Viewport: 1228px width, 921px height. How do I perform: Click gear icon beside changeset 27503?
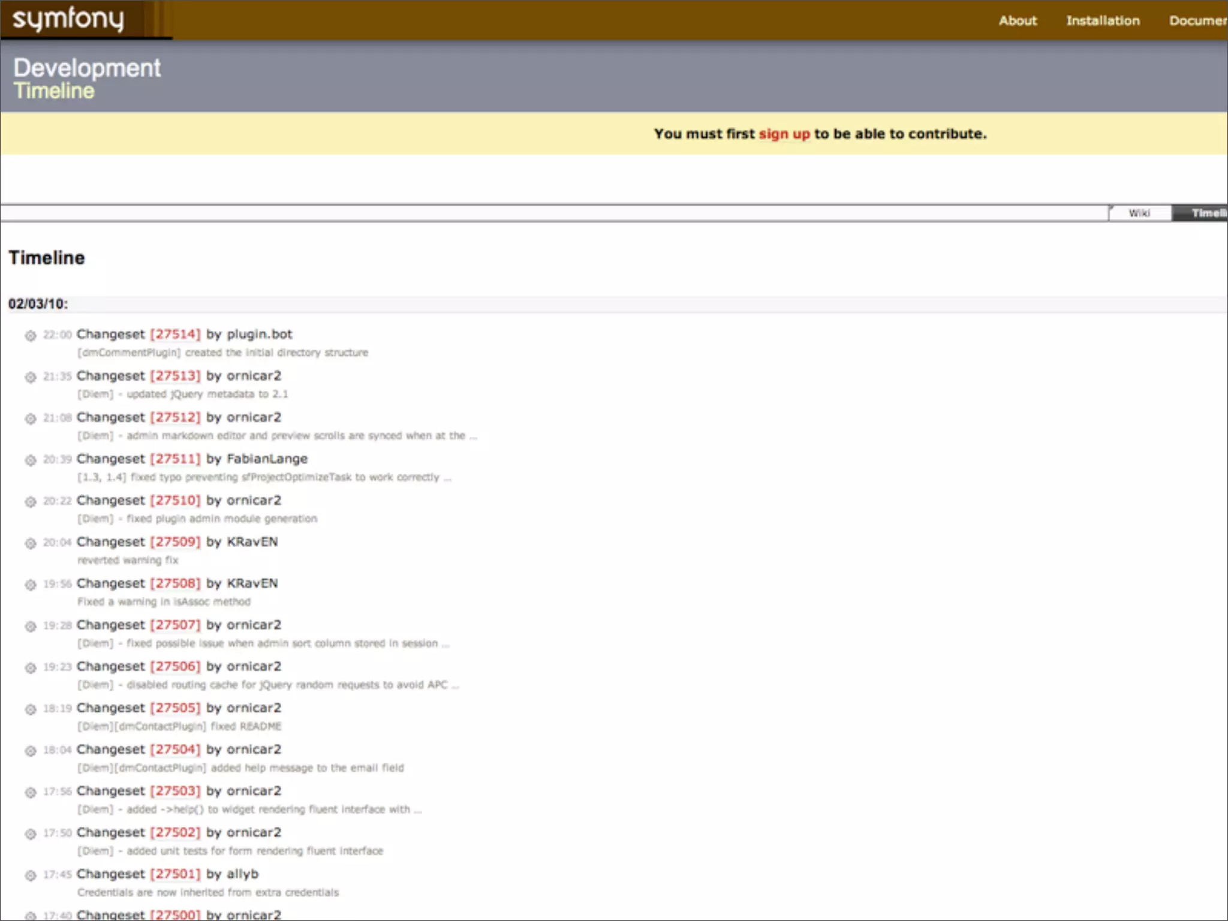click(30, 792)
